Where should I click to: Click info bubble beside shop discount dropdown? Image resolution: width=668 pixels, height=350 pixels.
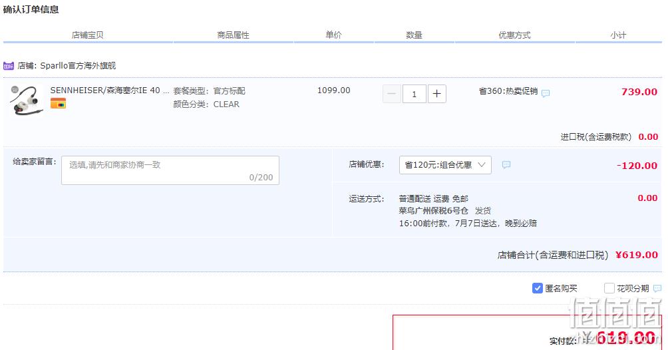click(506, 165)
